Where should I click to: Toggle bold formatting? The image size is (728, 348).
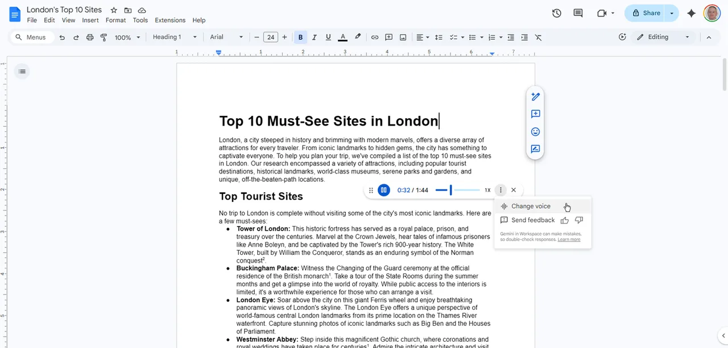point(300,38)
